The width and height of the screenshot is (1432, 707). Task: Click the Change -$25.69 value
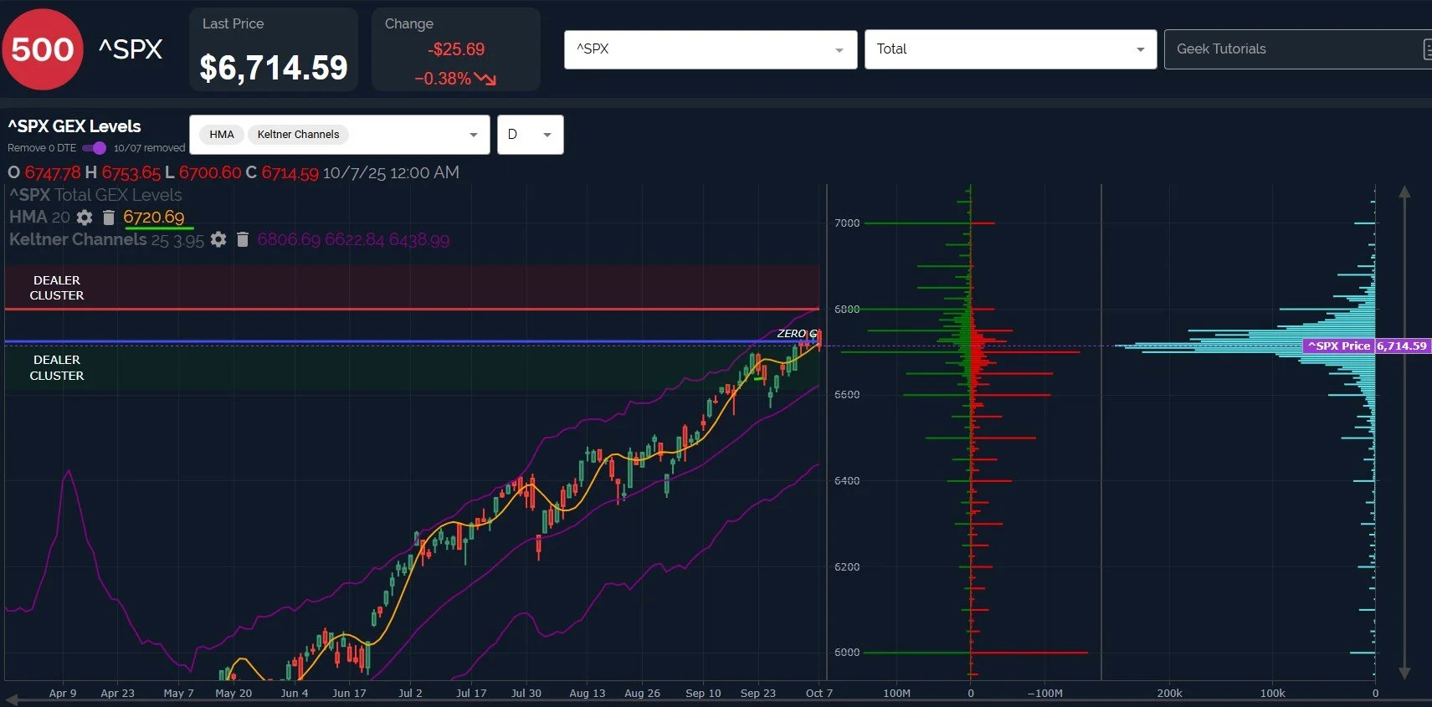(456, 49)
